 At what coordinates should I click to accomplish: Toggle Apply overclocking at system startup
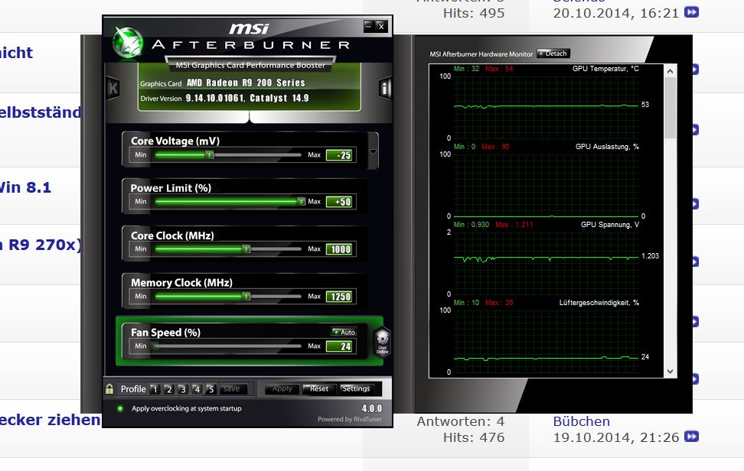pos(120,408)
